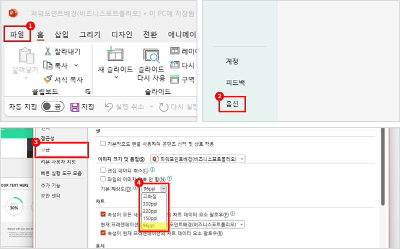This screenshot has height=249, width=400.
Task: Click the options dialog vertical scrollbar
Action: pyautogui.click(x=382, y=167)
